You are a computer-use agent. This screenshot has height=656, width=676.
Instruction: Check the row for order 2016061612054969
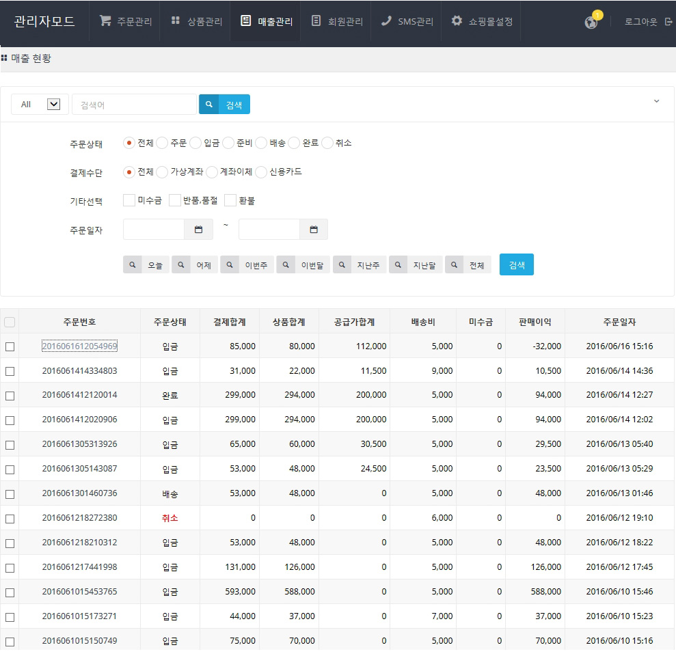pyautogui.click(x=10, y=346)
